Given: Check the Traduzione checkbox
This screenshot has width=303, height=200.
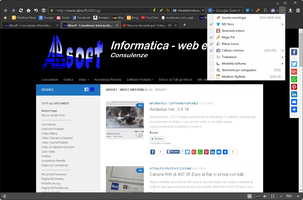Looking at the screenshot, I should [211, 57].
